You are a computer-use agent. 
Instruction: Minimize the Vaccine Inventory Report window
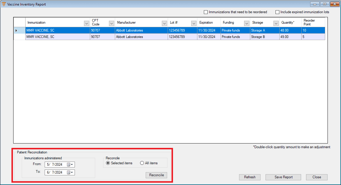tap(315, 4)
